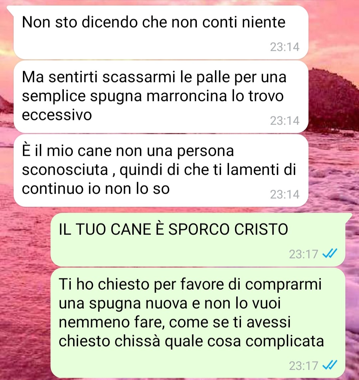Viewport: 359px width, 380px height.
Task: Click 23:17 timestamp under 'chissà quale cosa complicata'
Action: [x=303, y=365]
